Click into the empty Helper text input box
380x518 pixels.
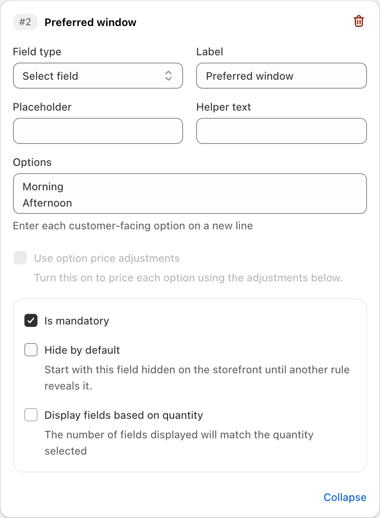click(x=282, y=131)
